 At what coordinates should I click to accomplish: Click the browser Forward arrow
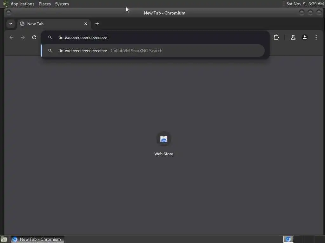(23, 37)
